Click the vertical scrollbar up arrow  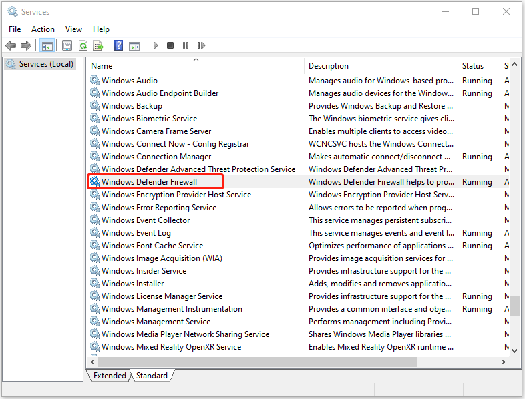pyautogui.click(x=515, y=64)
